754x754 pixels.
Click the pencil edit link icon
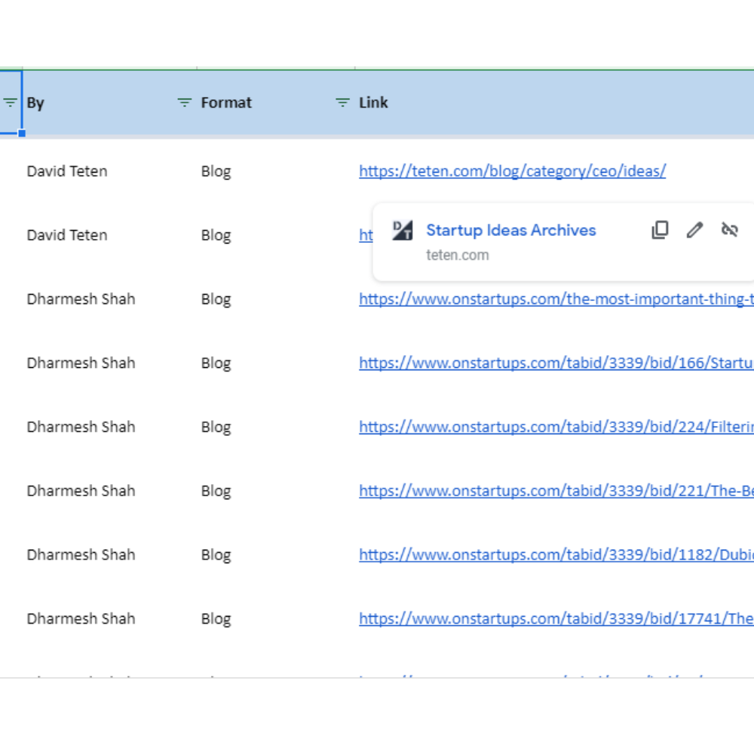(694, 230)
